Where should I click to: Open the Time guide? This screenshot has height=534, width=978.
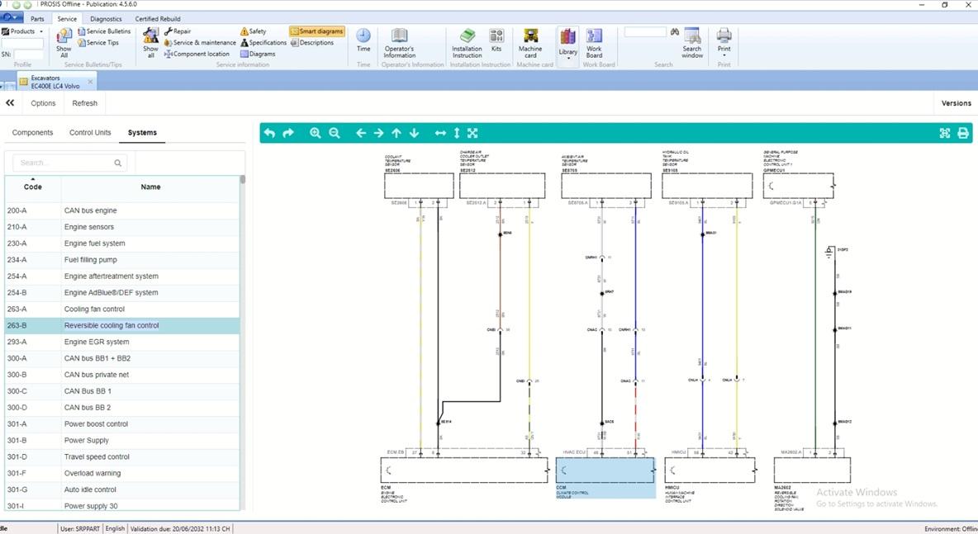363,40
